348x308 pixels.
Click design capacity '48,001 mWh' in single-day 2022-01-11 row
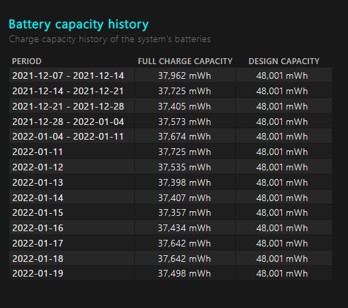click(x=282, y=152)
